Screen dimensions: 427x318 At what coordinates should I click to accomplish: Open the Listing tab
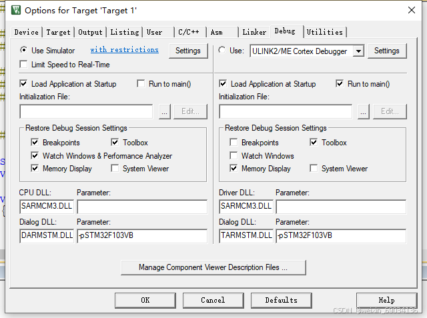point(125,32)
